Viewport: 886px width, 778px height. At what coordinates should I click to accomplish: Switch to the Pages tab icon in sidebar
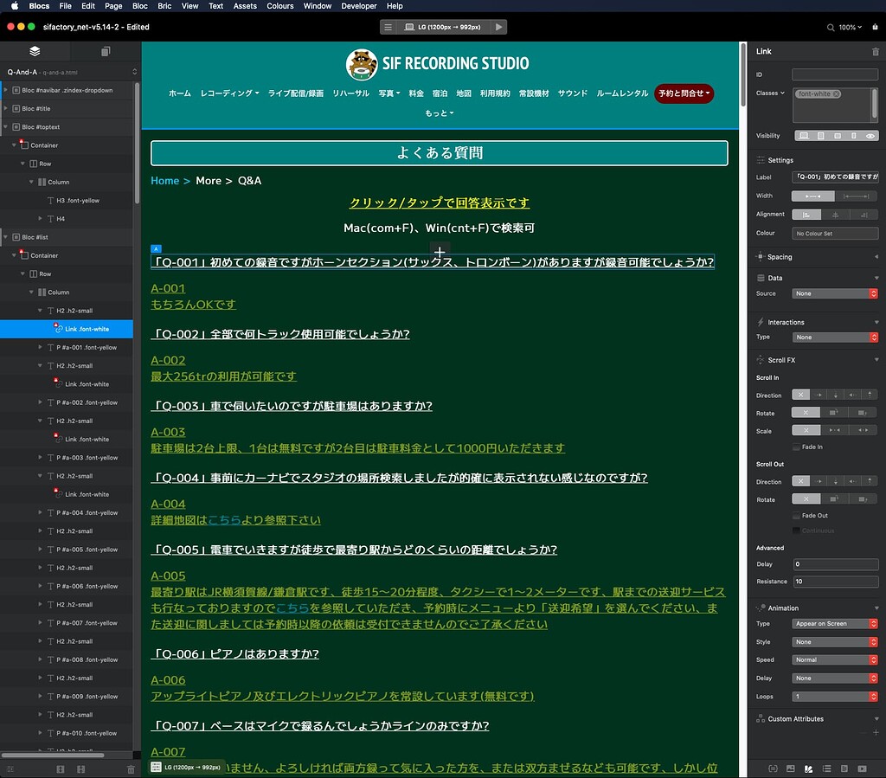(106, 51)
